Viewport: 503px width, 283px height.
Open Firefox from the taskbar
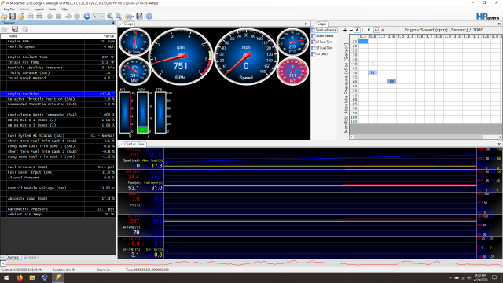point(20,277)
